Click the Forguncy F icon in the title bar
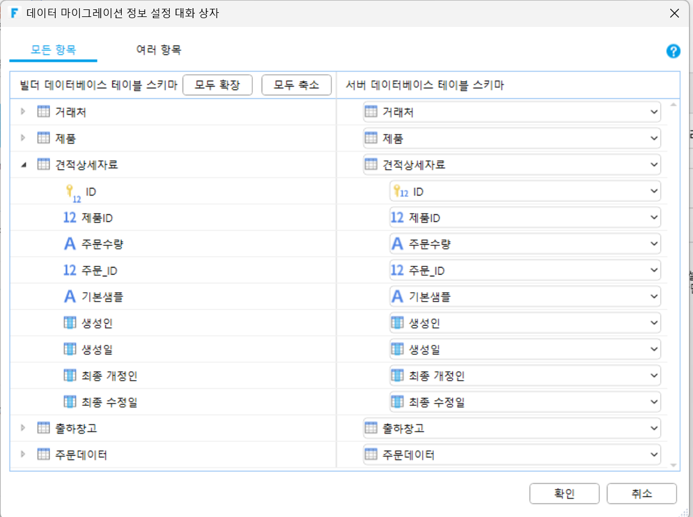Screen dimensions: 693x517 coord(14,13)
